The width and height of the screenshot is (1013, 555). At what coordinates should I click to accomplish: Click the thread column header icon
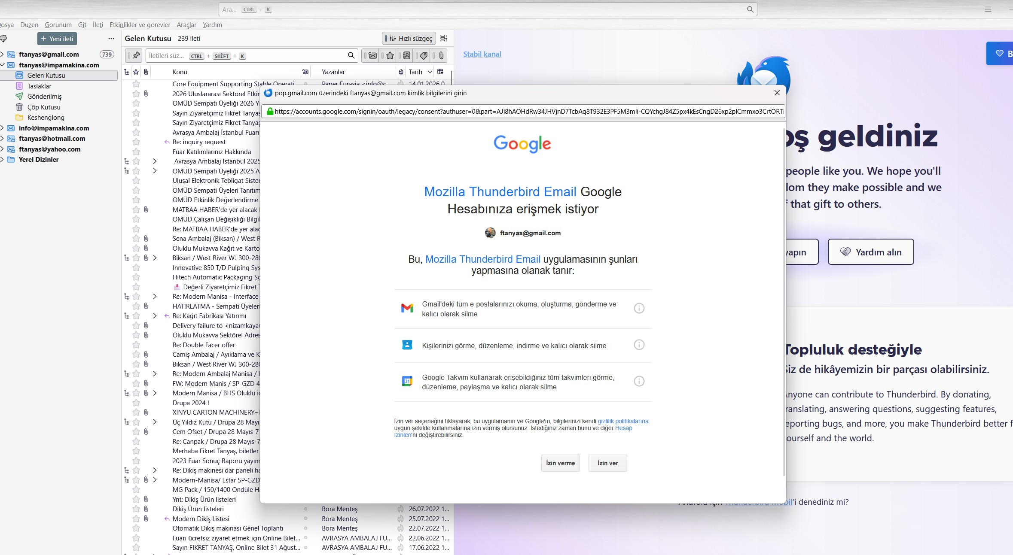tap(126, 72)
